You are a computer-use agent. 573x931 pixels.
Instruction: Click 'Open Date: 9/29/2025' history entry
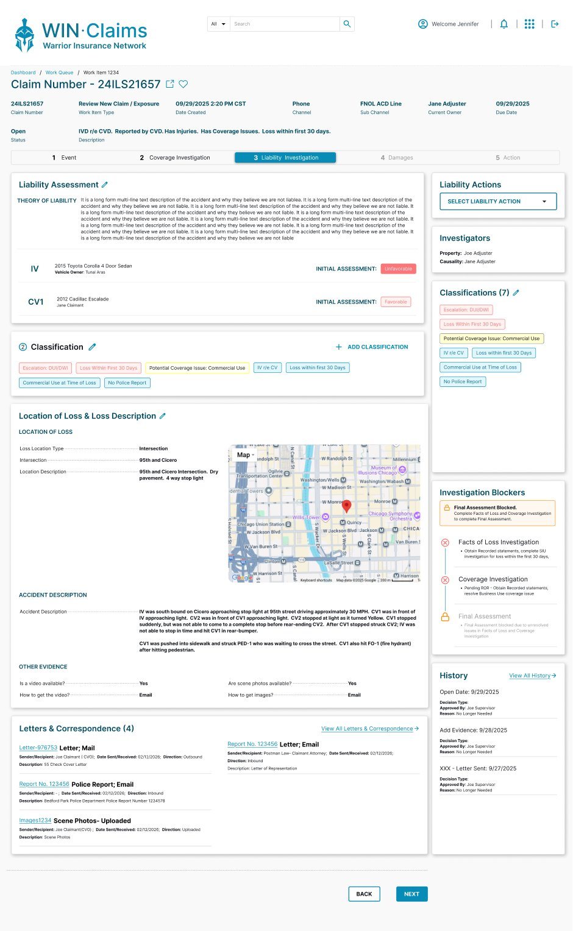[x=469, y=692]
